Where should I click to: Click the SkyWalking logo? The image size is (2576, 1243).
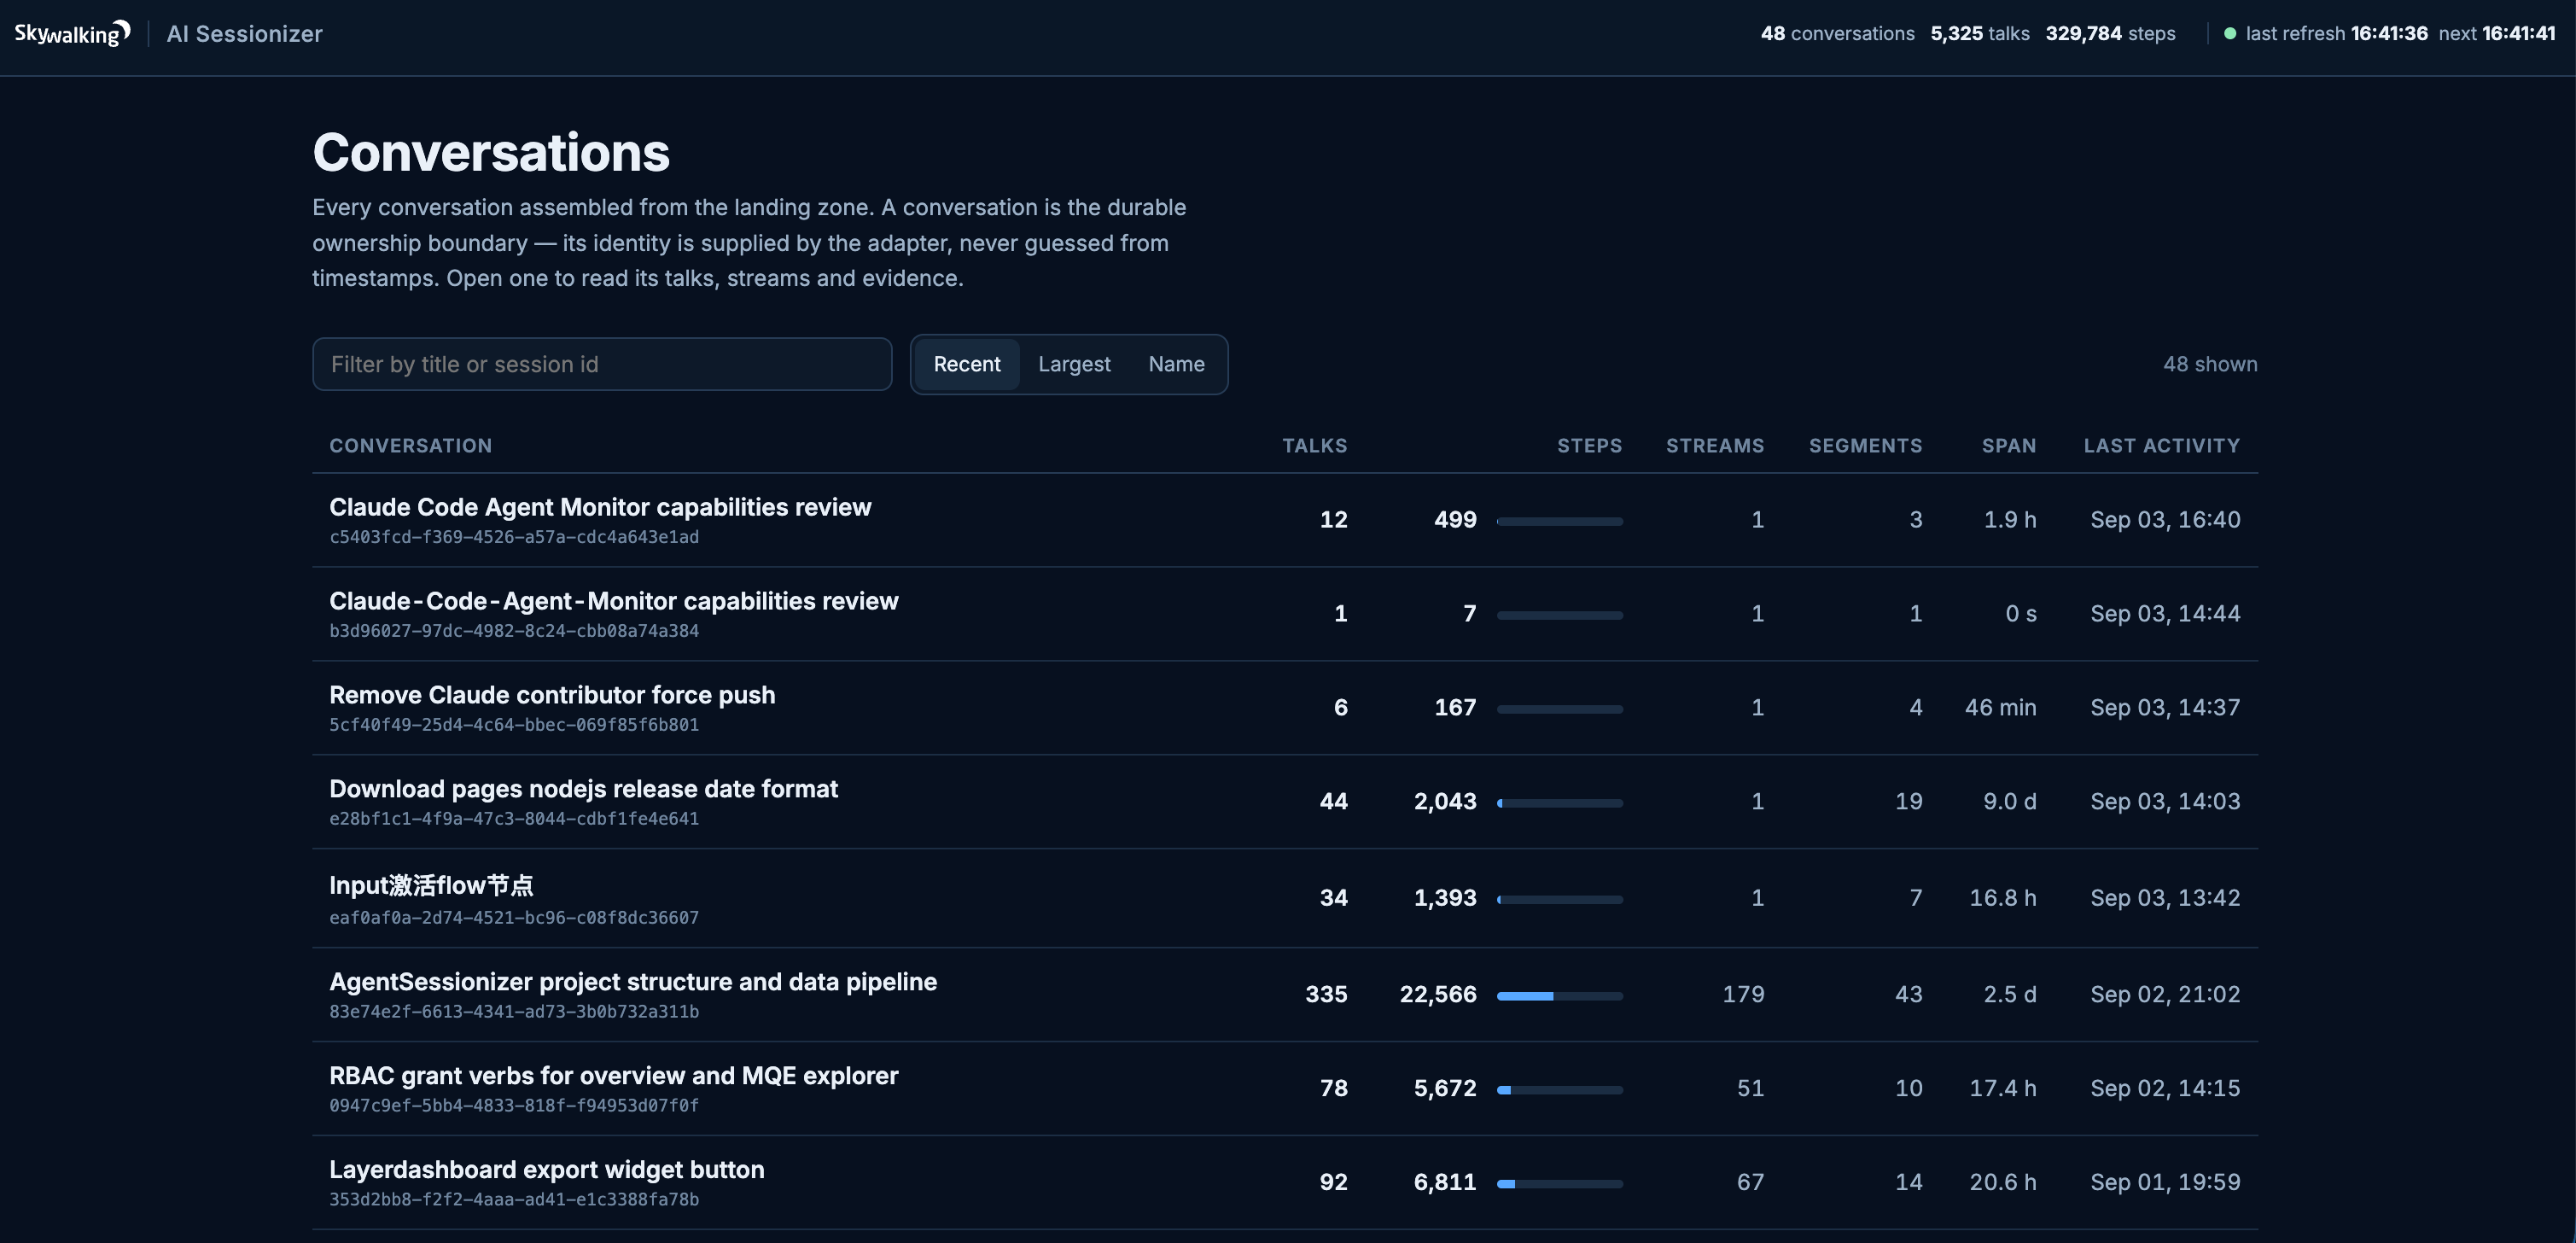[x=72, y=33]
